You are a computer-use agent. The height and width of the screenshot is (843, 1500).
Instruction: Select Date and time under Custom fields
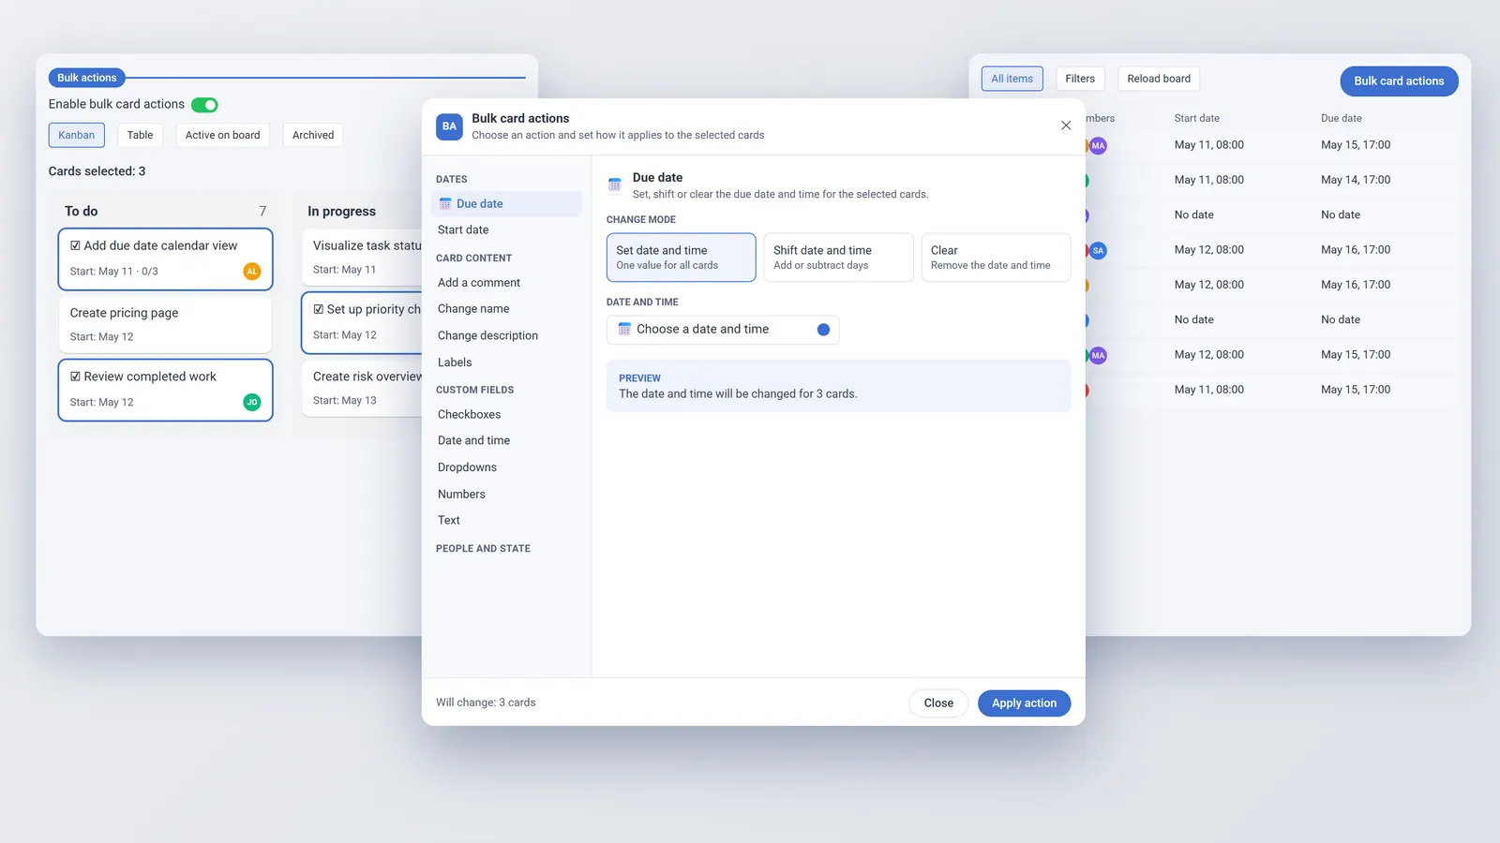coord(506,441)
